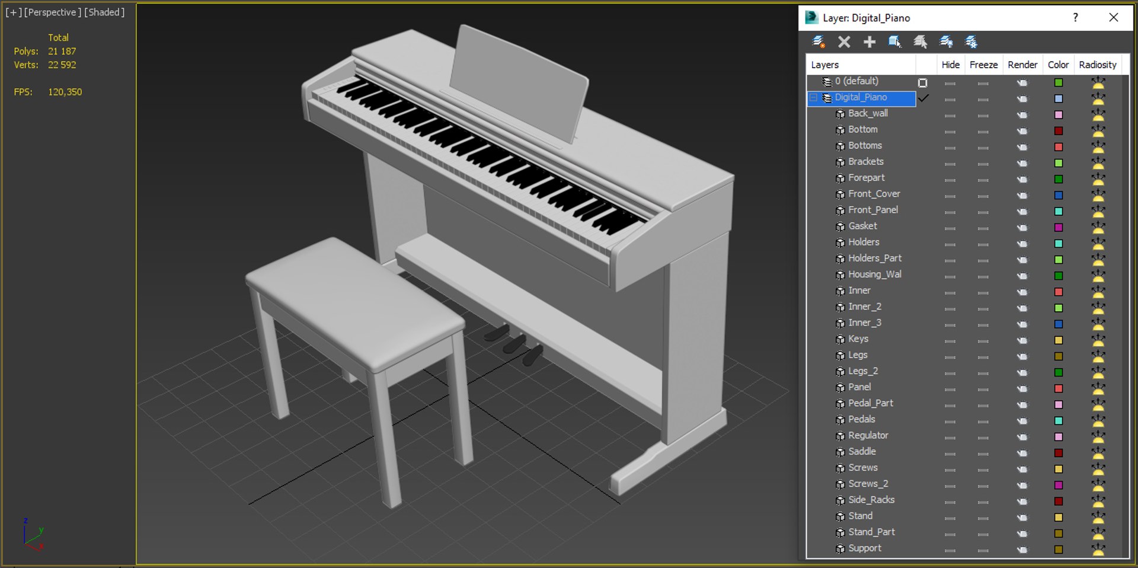This screenshot has height=568, width=1138.
Task: Set 0 (default) as current layer checkbox
Action: point(922,83)
